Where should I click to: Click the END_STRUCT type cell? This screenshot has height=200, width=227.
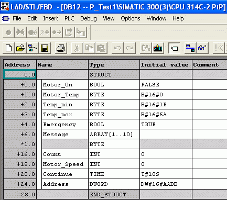point(114,194)
